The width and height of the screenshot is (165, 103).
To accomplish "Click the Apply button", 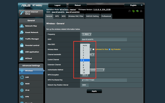I will tap(94, 91).
